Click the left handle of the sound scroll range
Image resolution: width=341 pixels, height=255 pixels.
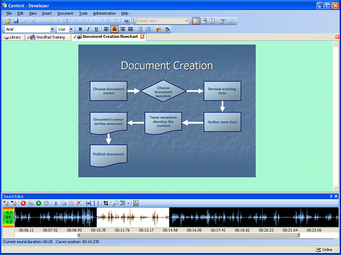pyautogui.click(x=79, y=235)
